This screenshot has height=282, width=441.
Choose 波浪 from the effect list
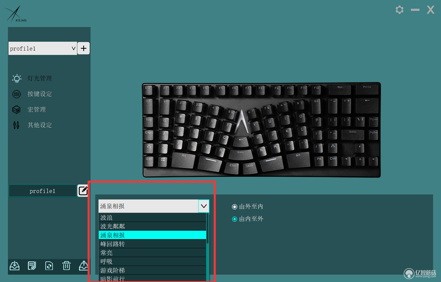coord(152,218)
